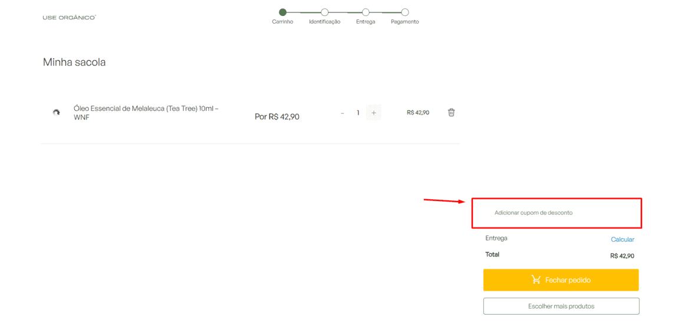The height and width of the screenshot is (323, 675).
Task: Click the Identificação step circle
Action: (324, 12)
